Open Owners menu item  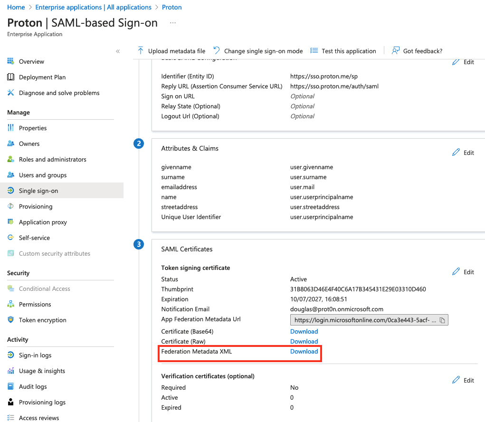point(29,144)
